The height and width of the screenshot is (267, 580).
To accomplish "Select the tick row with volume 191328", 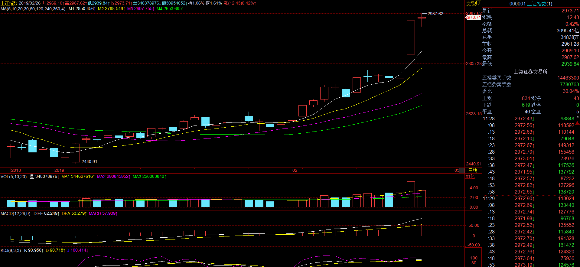I will pos(529,238).
